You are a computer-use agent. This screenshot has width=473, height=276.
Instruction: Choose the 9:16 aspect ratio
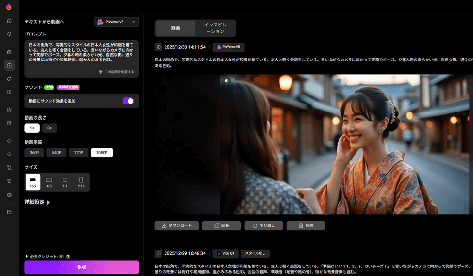[81, 182]
